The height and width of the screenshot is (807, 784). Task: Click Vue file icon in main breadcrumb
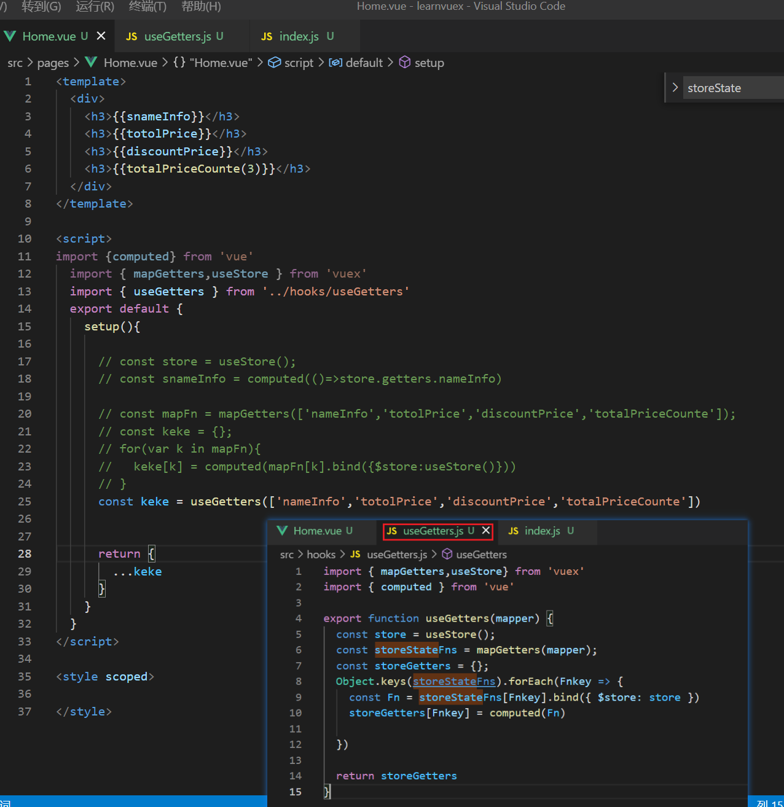[x=92, y=62]
